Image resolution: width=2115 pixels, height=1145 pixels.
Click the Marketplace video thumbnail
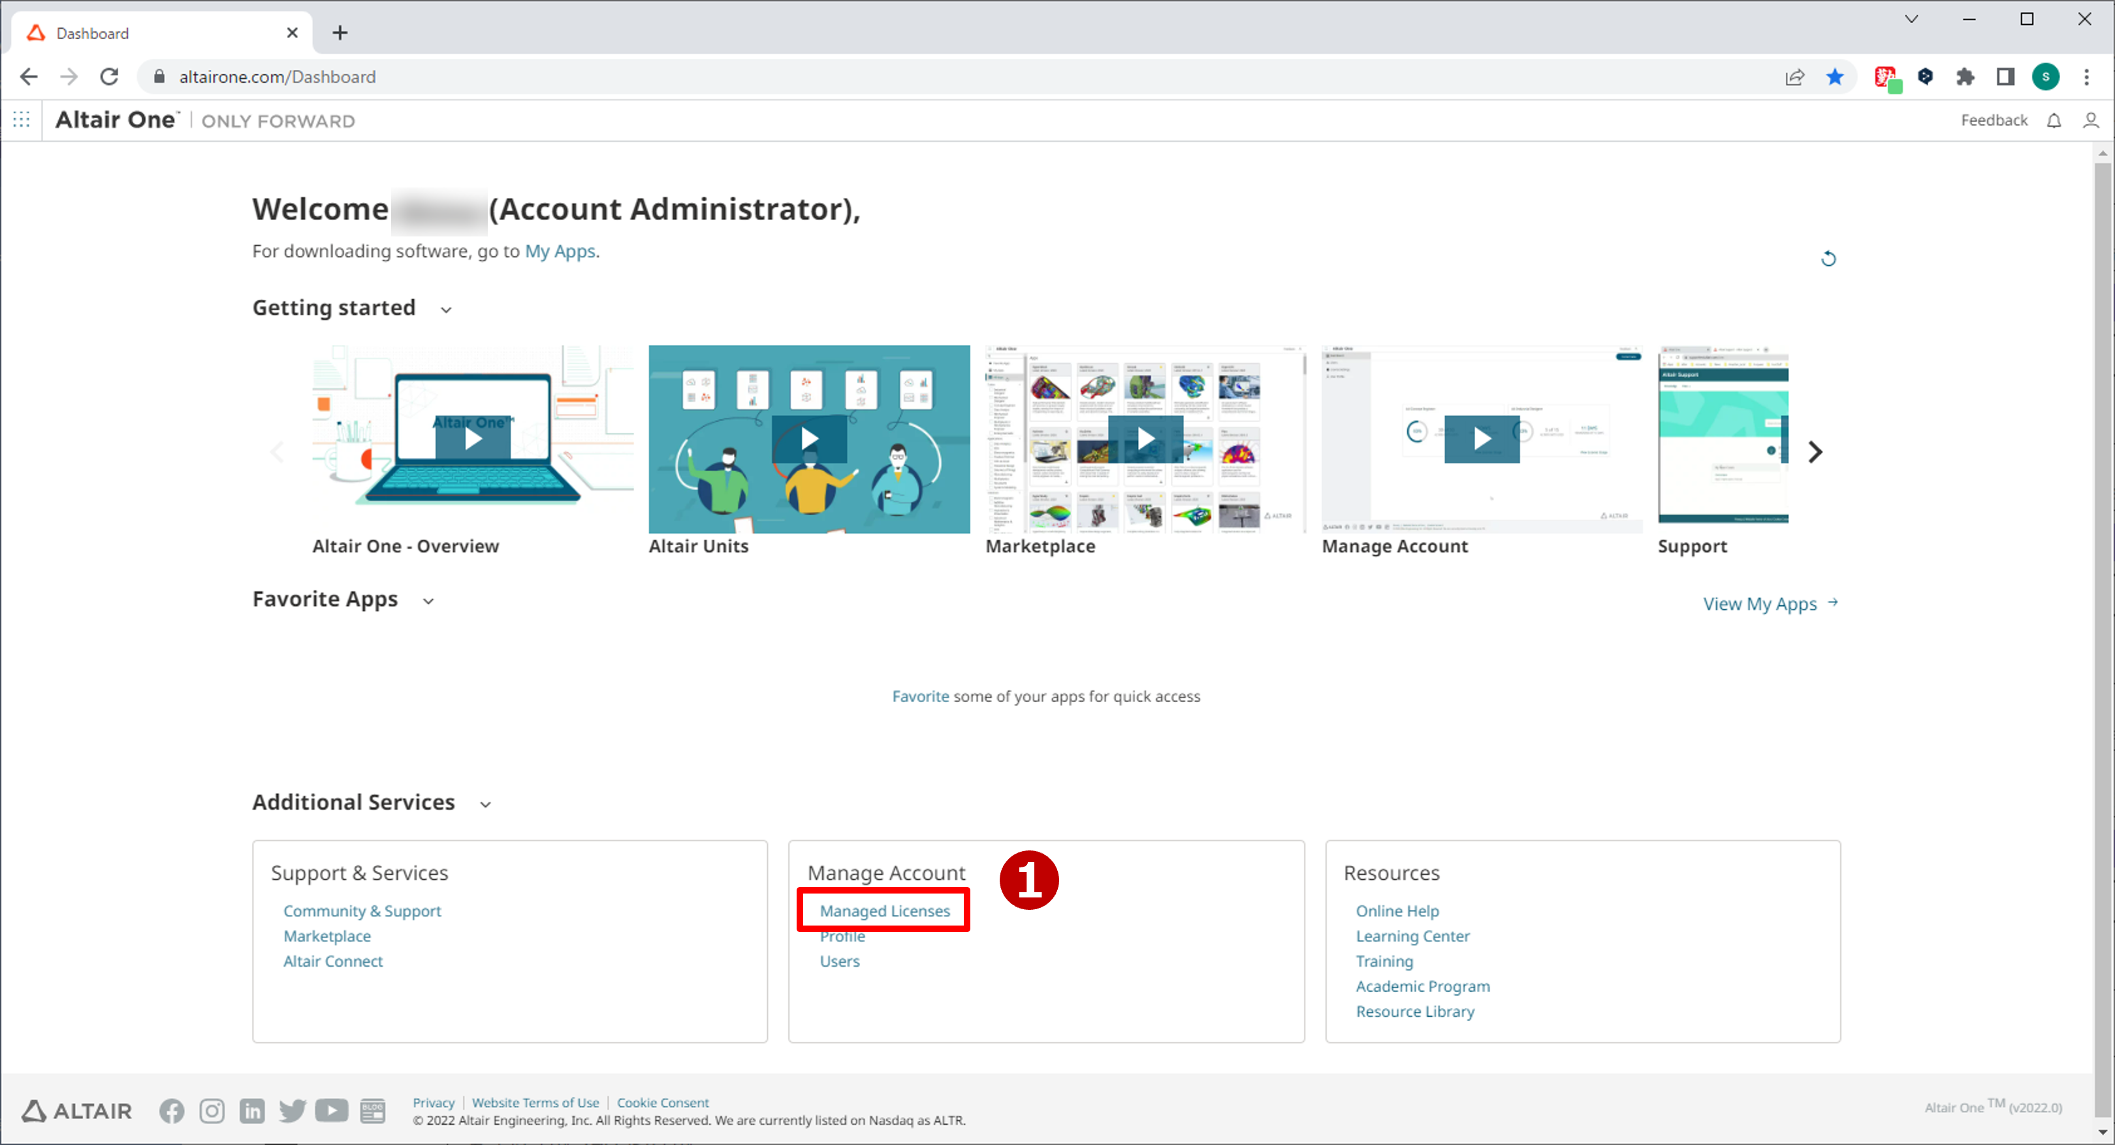(1145, 439)
